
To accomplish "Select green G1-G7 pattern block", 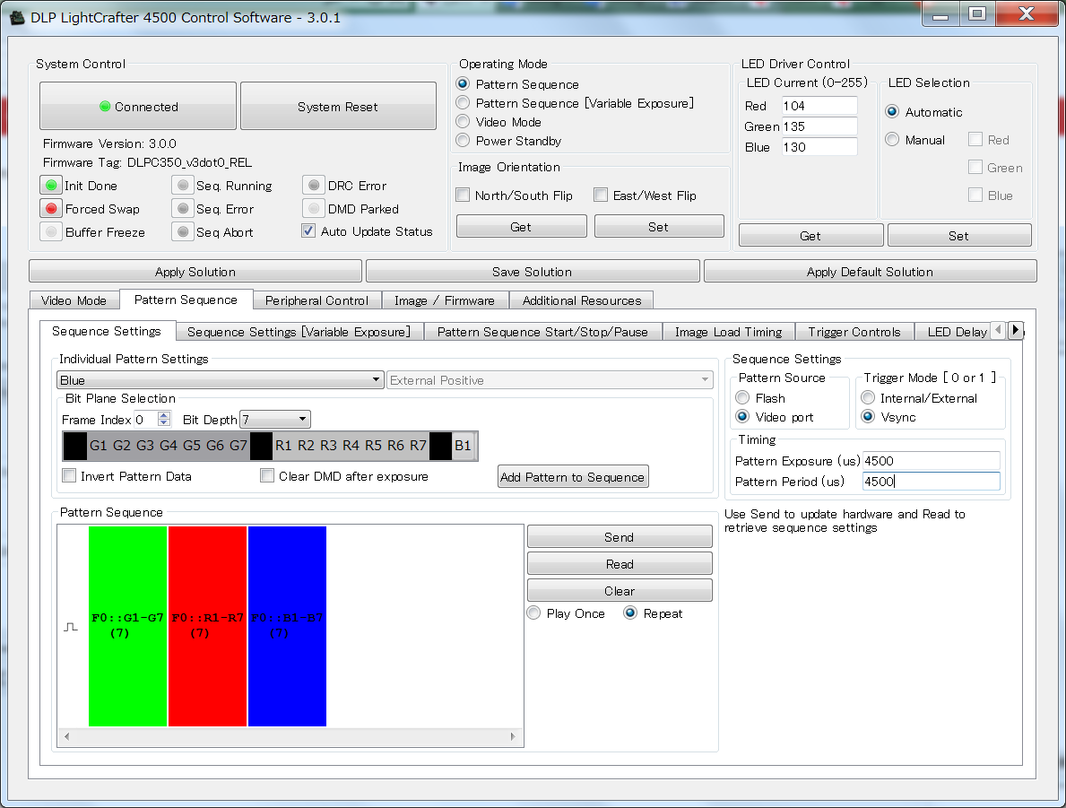I will 128,626.
